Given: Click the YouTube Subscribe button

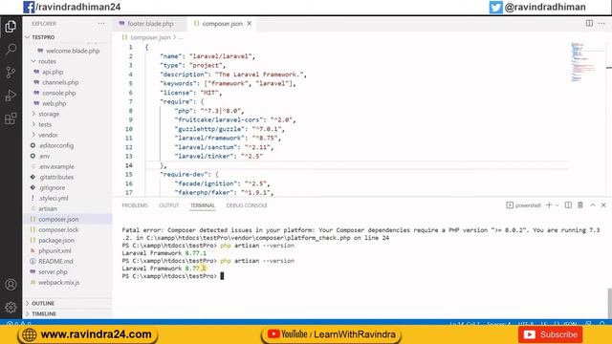Looking at the screenshot, I should click(551, 334).
